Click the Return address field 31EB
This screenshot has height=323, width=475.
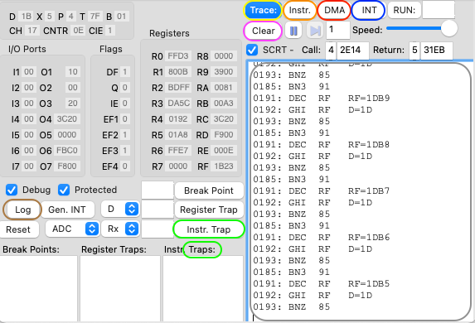point(437,51)
